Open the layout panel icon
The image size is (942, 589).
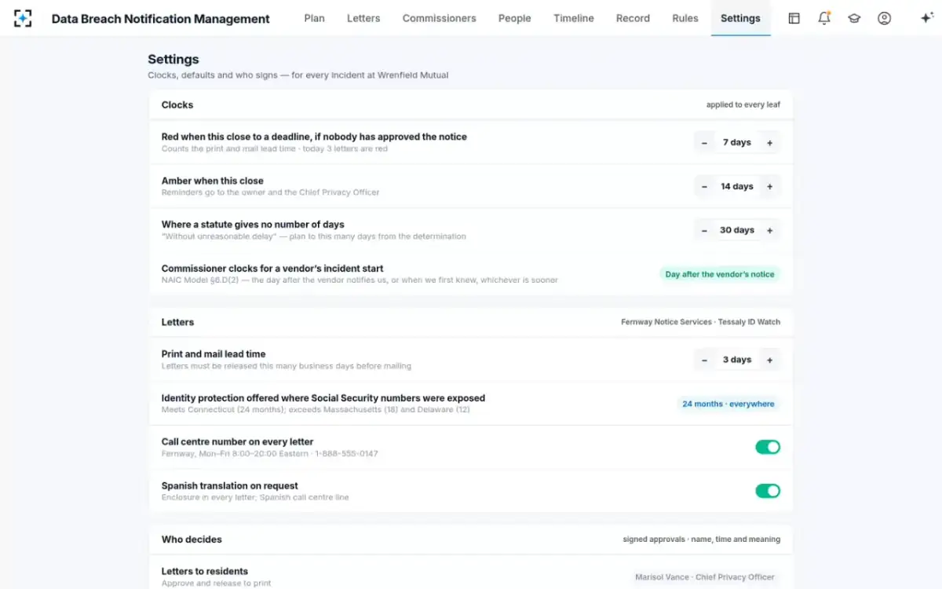click(794, 18)
